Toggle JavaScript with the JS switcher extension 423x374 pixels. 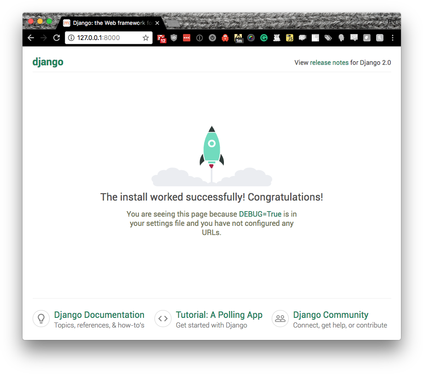click(289, 38)
